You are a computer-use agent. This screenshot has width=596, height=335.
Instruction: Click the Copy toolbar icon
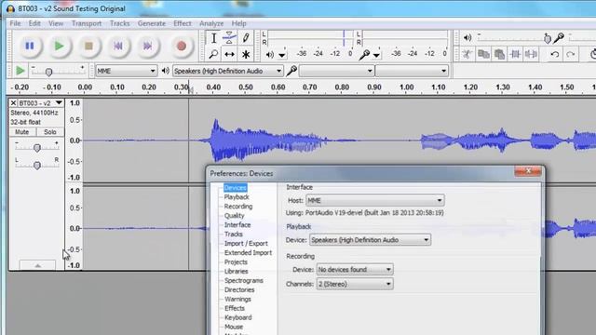483,54
